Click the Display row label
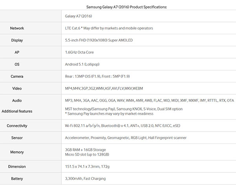 coord(17,40)
